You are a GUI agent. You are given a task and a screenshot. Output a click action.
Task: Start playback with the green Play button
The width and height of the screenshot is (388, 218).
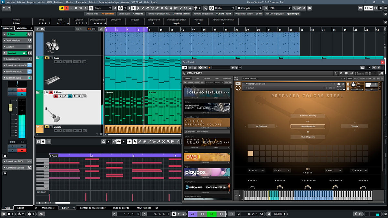pos(211,214)
